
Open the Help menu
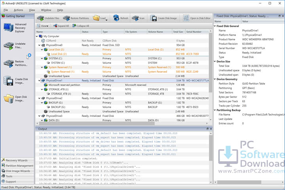pyautogui.click(x=60, y=10)
